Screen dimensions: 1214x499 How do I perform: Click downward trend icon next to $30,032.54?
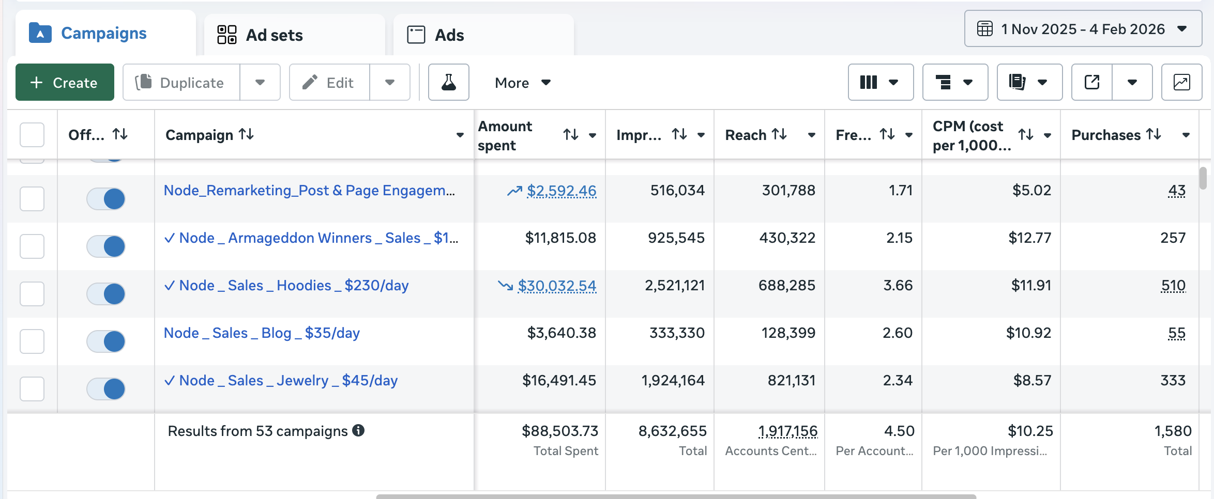[x=505, y=286]
